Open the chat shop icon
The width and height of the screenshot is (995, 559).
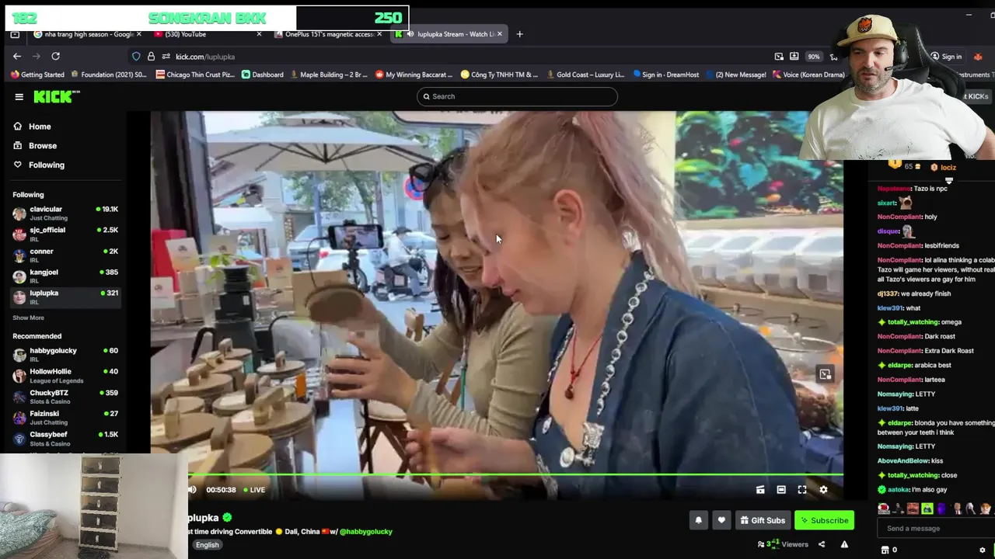coord(885,550)
